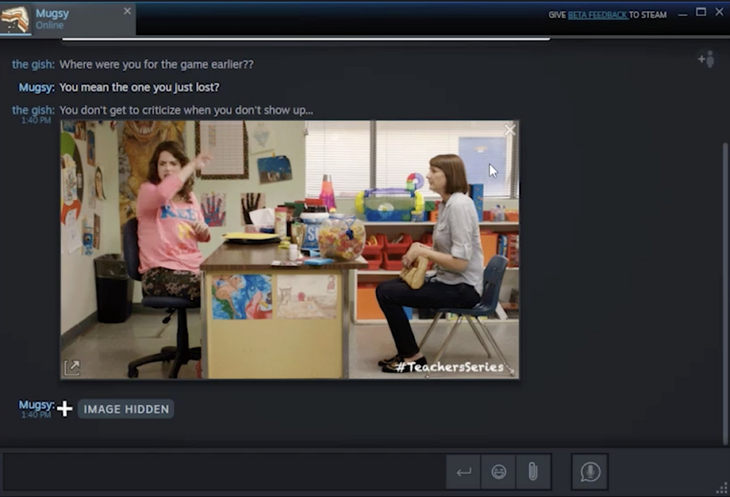Minimize the Steam chat window
The height and width of the screenshot is (497, 730).
click(683, 14)
